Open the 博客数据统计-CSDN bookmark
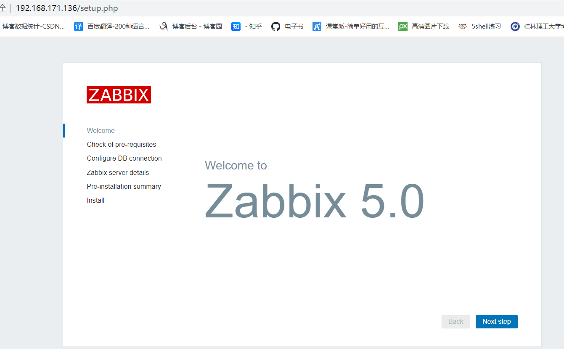 pos(34,26)
